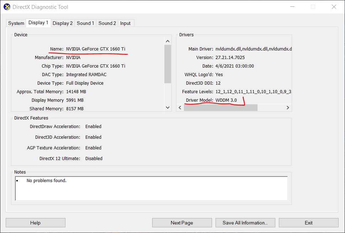Click the DirectX Diagnostic Tool title icon
This screenshot has height=233, width=345.
(7, 7)
